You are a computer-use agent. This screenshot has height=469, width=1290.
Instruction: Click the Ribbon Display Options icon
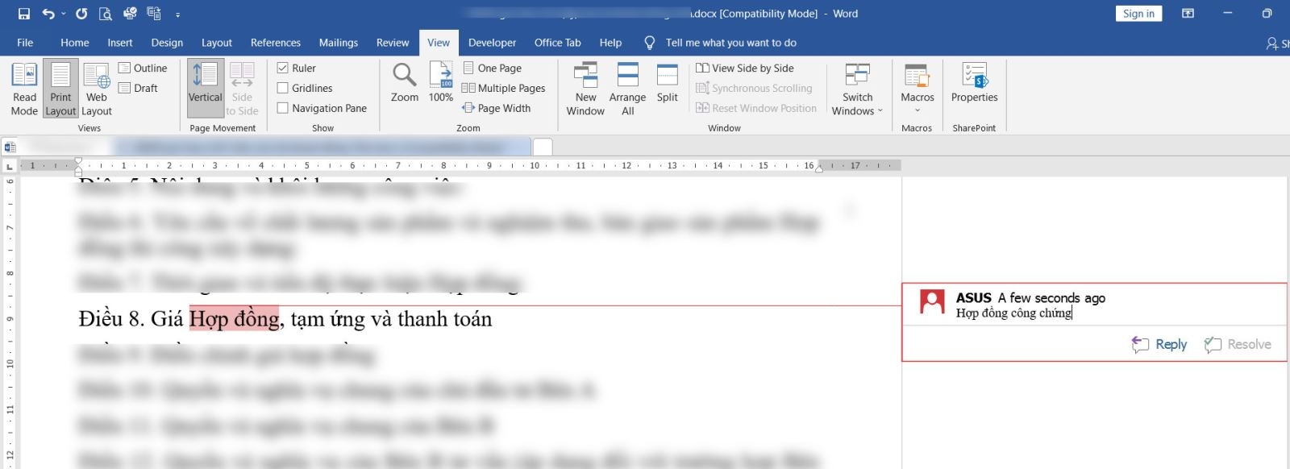(x=1188, y=14)
